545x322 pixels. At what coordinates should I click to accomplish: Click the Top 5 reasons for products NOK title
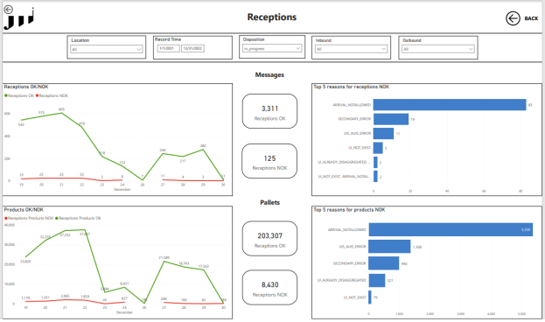click(349, 210)
